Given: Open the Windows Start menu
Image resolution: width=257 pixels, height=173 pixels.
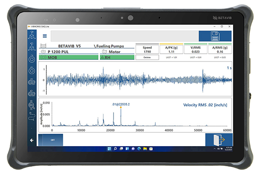Looking at the screenshot, I should point(109,149).
